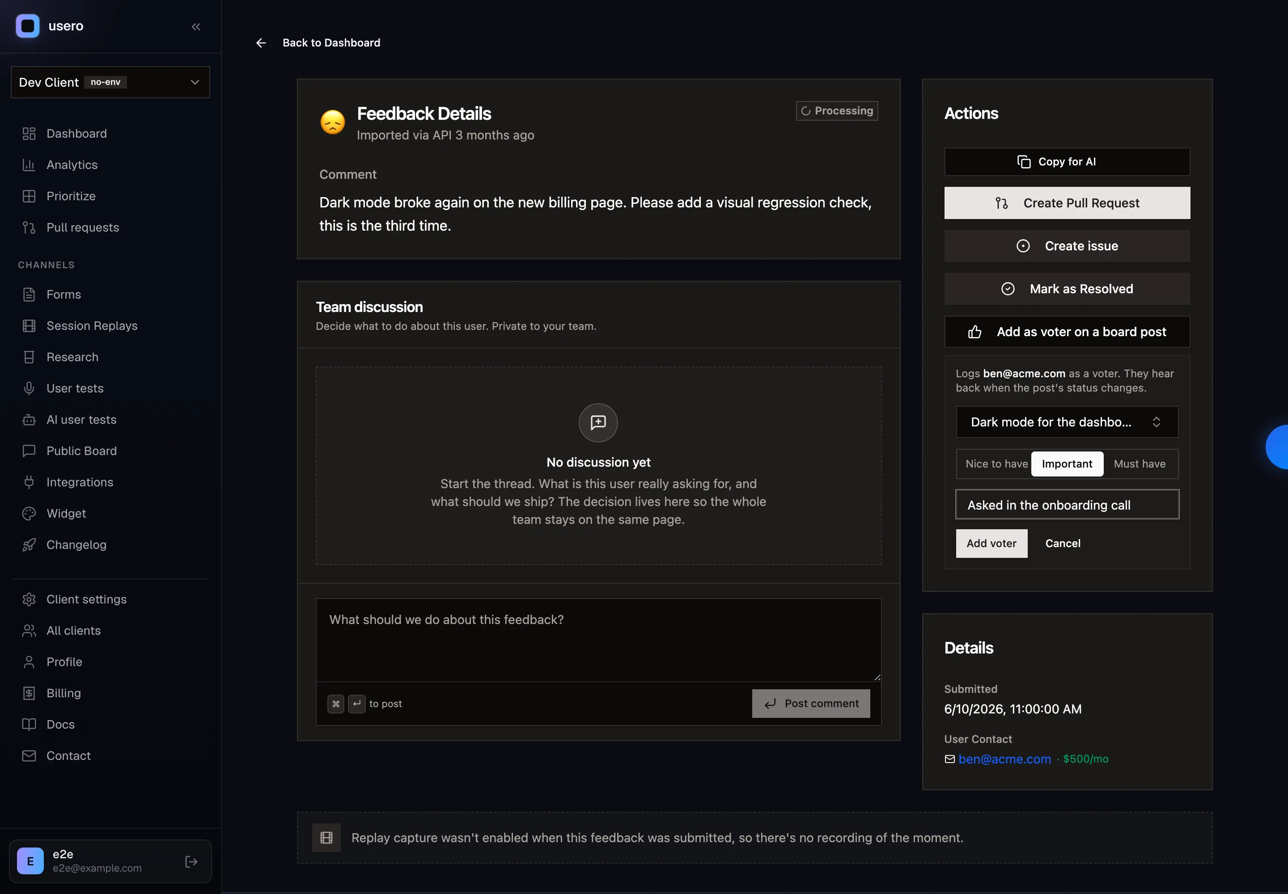Open Dashboard in sidebar

point(110,133)
